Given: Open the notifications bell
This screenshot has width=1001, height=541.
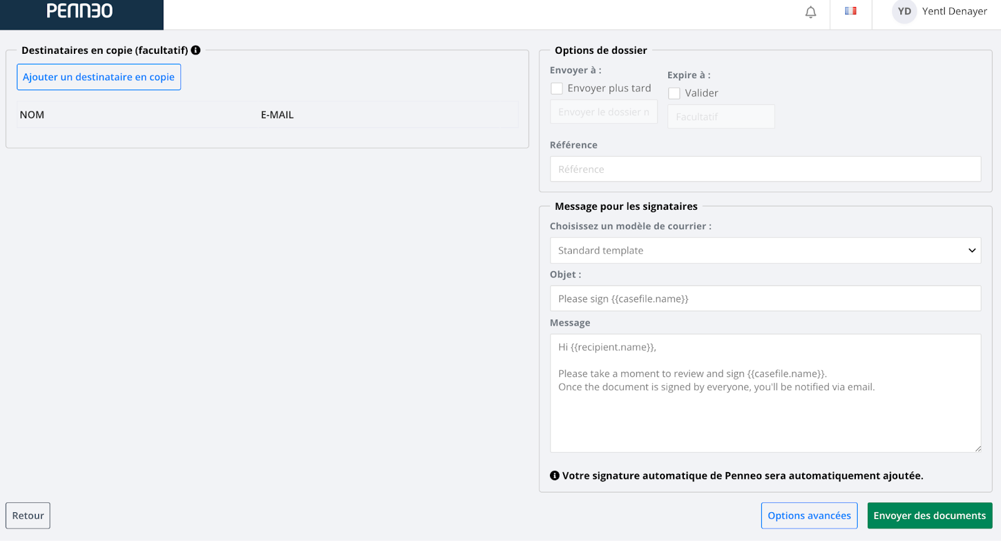Looking at the screenshot, I should point(811,12).
